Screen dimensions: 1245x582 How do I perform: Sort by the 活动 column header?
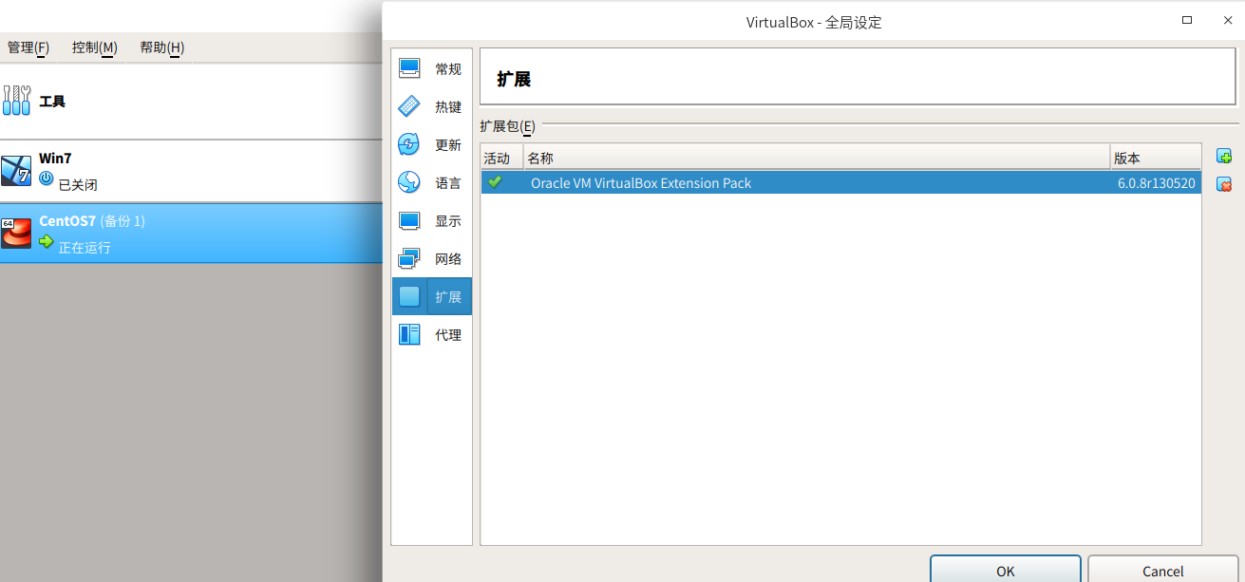coord(501,159)
